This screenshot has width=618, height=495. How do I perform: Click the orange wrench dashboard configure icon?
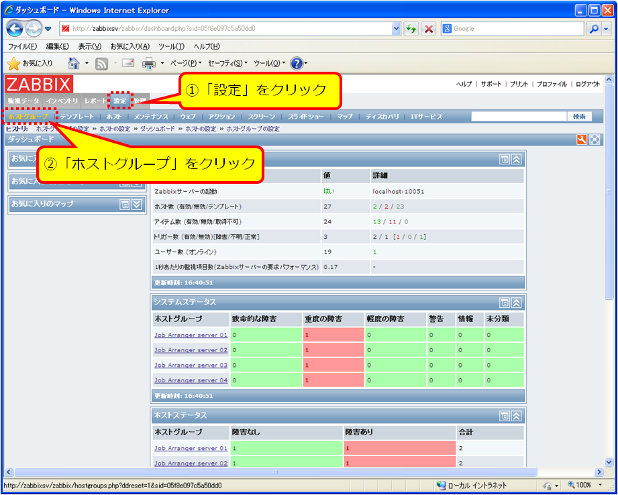coord(582,140)
